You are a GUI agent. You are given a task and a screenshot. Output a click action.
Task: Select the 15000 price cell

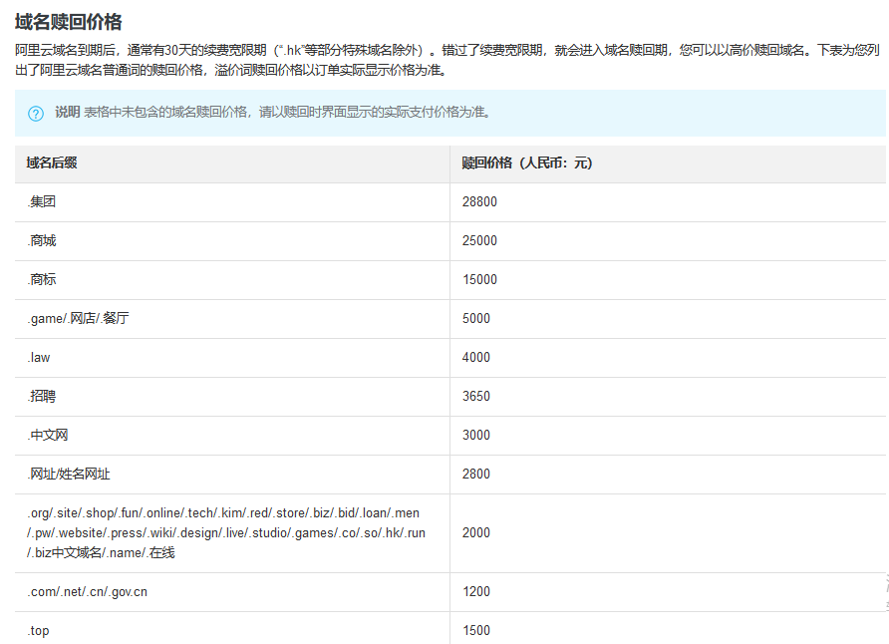(669, 280)
